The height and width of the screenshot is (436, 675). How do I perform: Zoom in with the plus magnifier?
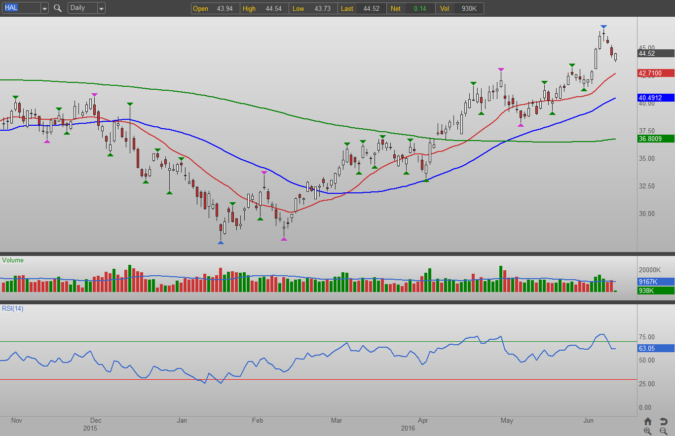[x=648, y=431]
